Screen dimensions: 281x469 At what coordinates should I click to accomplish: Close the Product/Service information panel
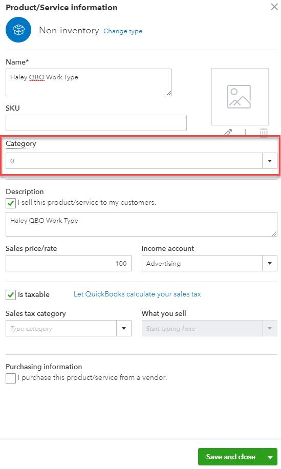(x=274, y=7)
